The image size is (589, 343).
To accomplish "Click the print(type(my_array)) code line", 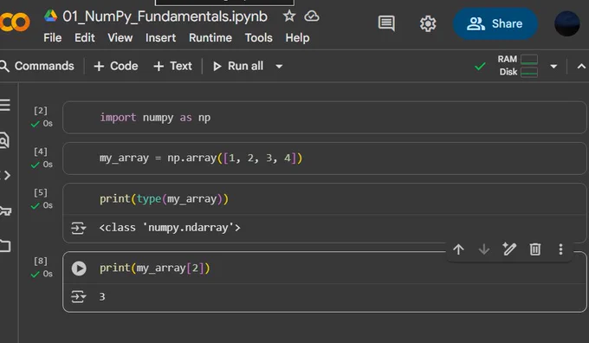I will click(x=164, y=198).
